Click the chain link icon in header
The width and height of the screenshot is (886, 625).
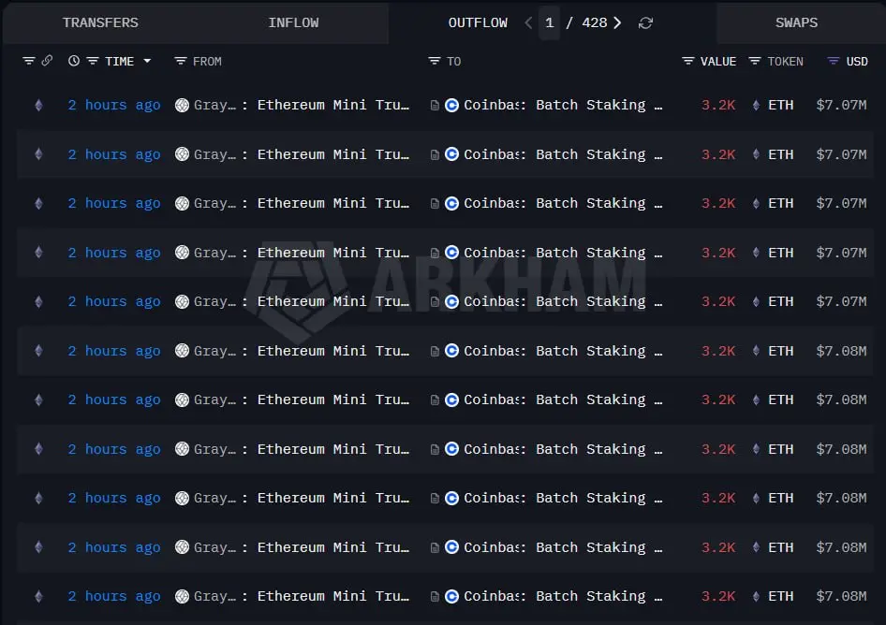(47, 60)
